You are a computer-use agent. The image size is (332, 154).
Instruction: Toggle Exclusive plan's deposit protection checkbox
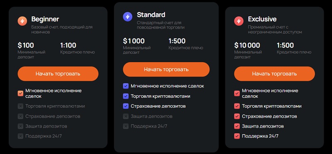click(x=237, y=126)
